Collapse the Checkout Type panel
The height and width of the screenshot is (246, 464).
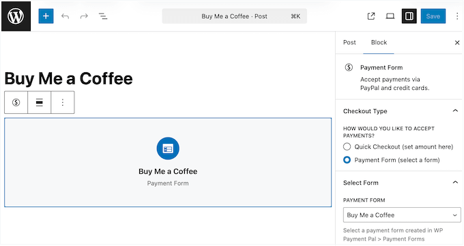[455, 111]
